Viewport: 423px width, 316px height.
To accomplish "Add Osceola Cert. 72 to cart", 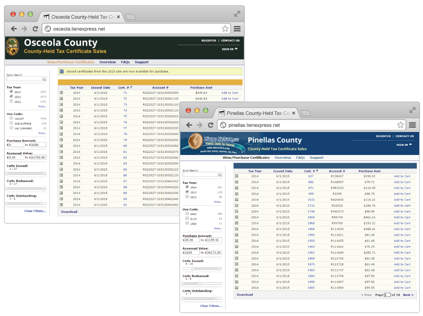I will [230, 99].
